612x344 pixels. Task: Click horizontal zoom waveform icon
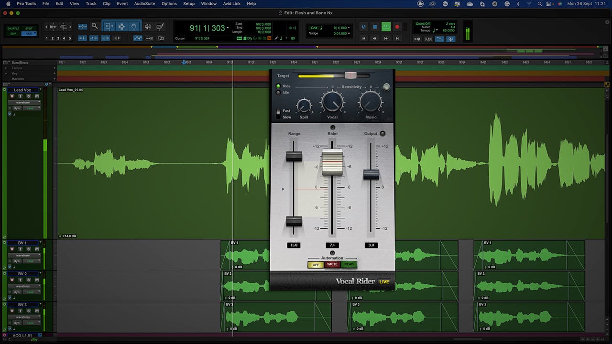tap(53, 27)
